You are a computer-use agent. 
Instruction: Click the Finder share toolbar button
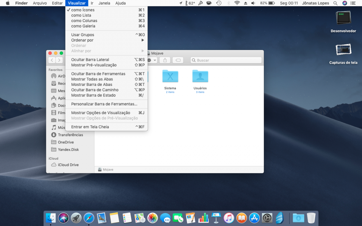(165, 60)
